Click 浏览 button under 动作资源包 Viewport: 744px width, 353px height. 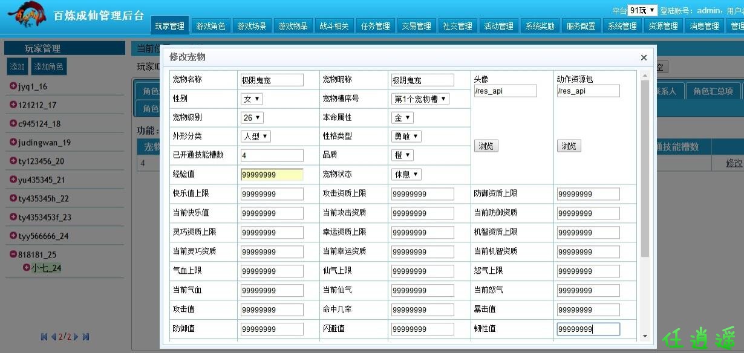pyautogui.click(x=569, y=146)
